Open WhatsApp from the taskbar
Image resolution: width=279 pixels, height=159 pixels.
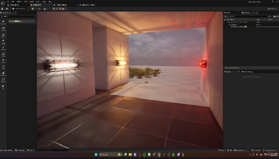pyautogui.click(x=145, y=155)
